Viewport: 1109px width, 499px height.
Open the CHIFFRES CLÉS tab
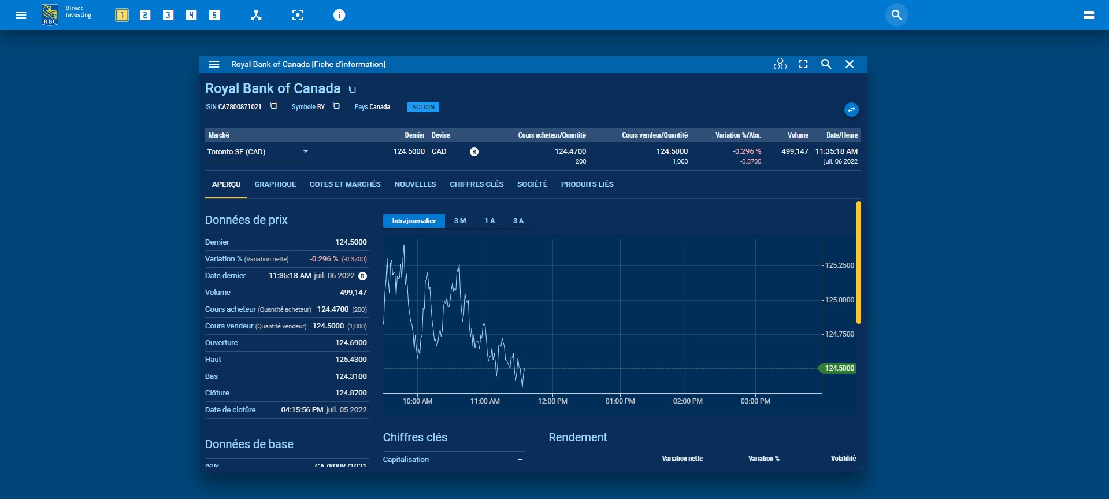tap(477, 184)
